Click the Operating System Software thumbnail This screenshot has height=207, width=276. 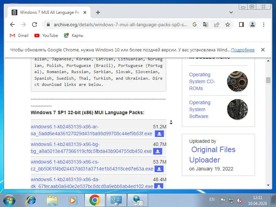[x=237, y=109]
